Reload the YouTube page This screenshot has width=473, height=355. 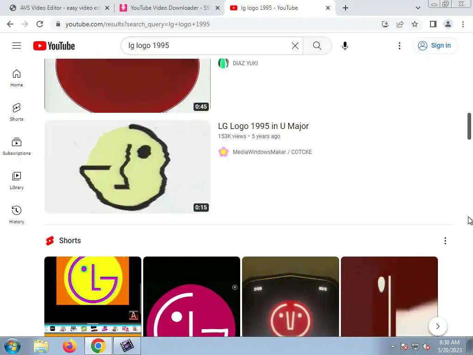(40, 24)
